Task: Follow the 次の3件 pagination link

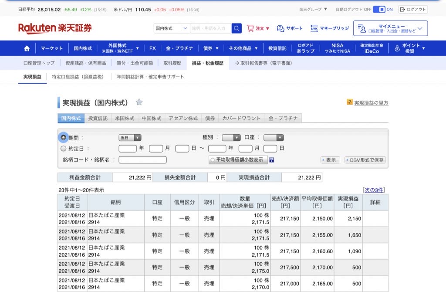Action: [374, 190]
